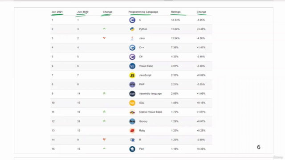Select the JavaScript language name
Screen dimensions: 285x160
point(145,75)
